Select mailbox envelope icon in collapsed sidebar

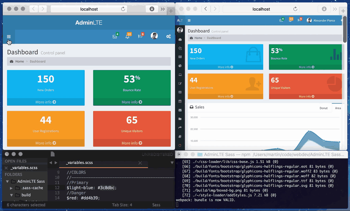click(x=180, y=110)
